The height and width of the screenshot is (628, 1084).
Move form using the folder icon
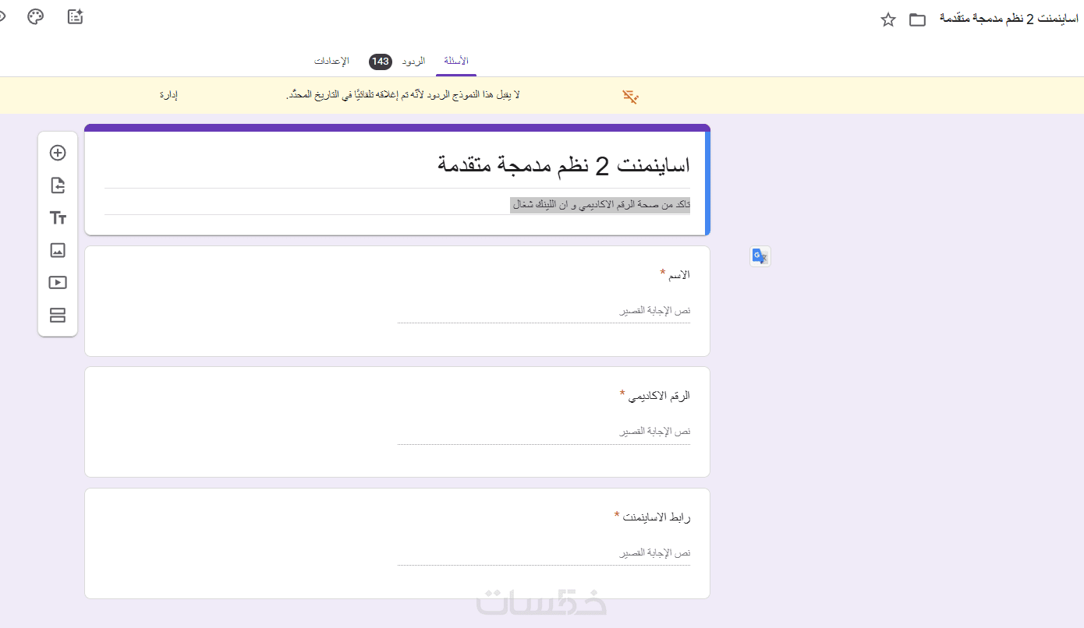pyautogui.click(x=918, y=19)
